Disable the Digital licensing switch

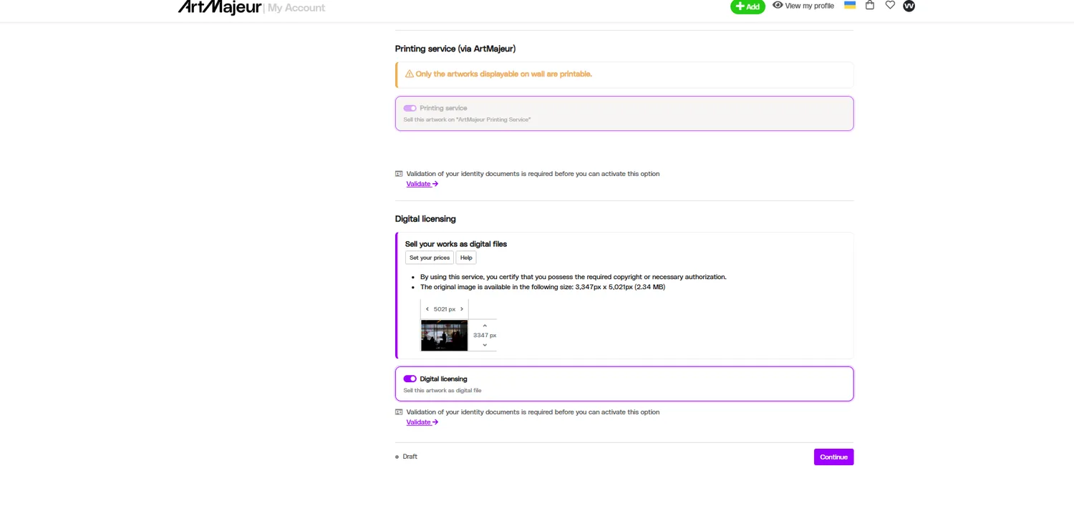pos(410,379)
